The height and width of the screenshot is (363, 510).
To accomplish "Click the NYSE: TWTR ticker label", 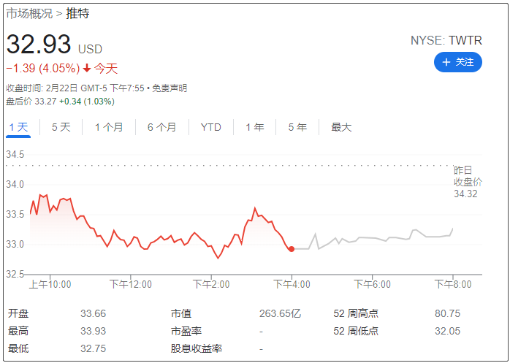I will [x=446, y=41].
